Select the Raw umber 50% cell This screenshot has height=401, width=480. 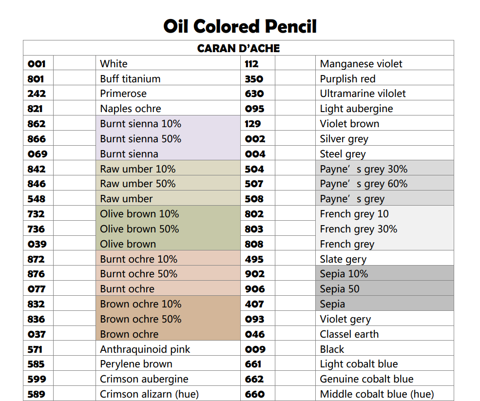point(168,183)
